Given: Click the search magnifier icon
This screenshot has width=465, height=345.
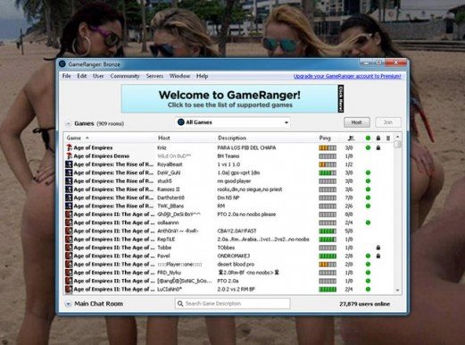Looking at the screenshot, I should pyautogui.click(x=180, y=304).
